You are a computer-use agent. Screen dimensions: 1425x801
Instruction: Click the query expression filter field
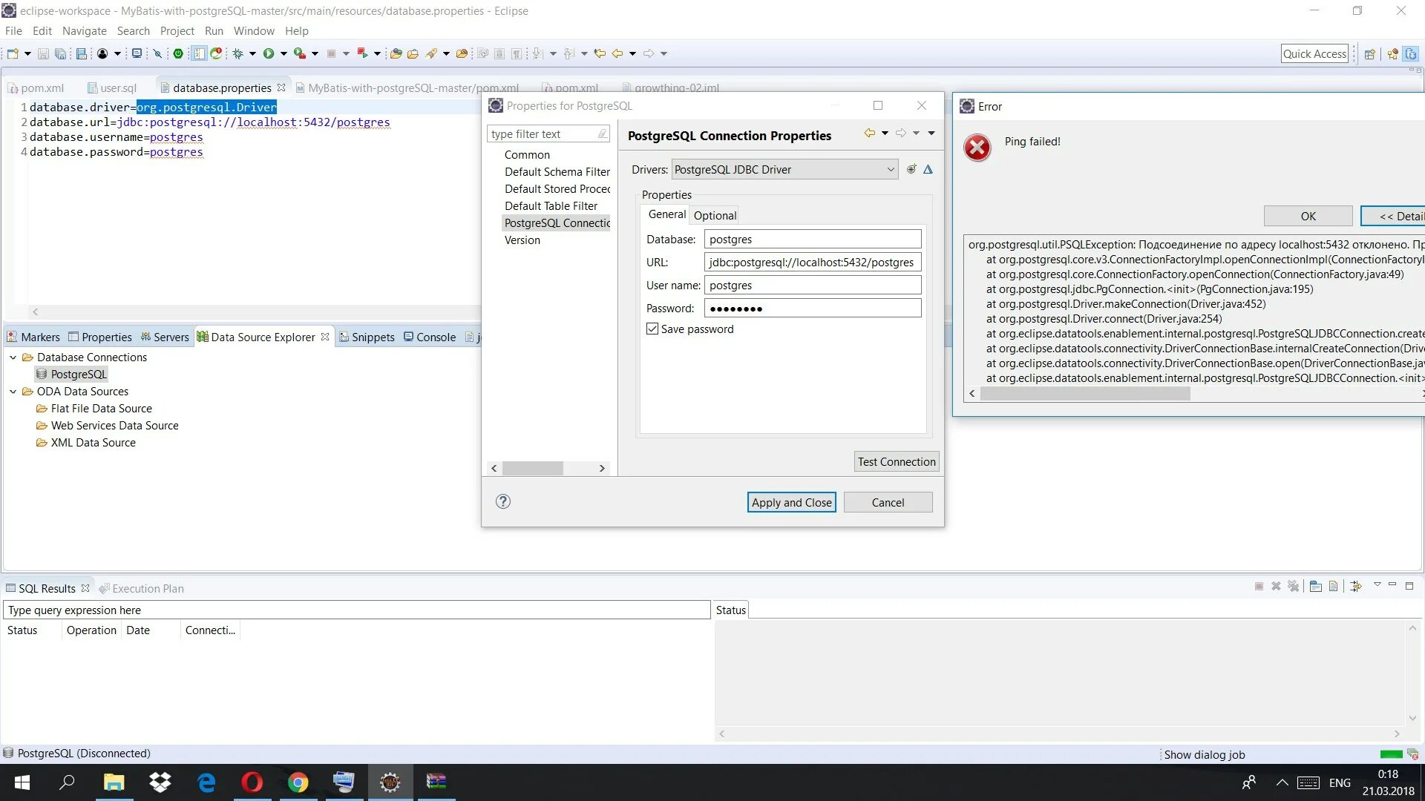pyautogui.click(x=357, y=610)
